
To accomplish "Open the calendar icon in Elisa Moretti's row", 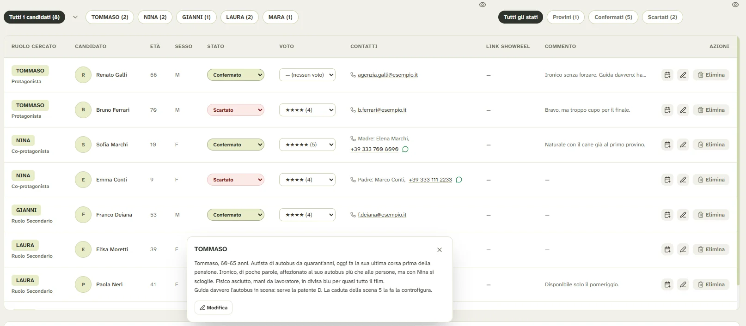I will pos(667,249).
